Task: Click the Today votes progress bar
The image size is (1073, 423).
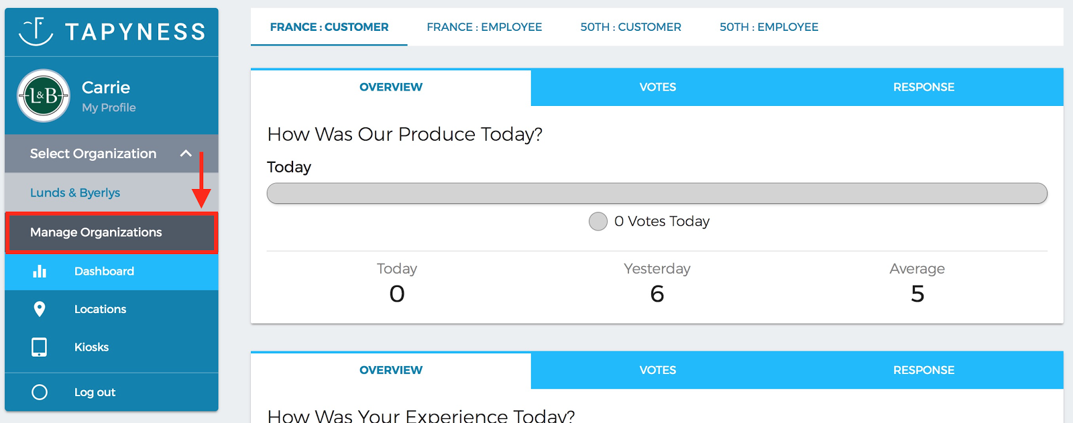Action: pyautogui.click(x=657, y=193)
